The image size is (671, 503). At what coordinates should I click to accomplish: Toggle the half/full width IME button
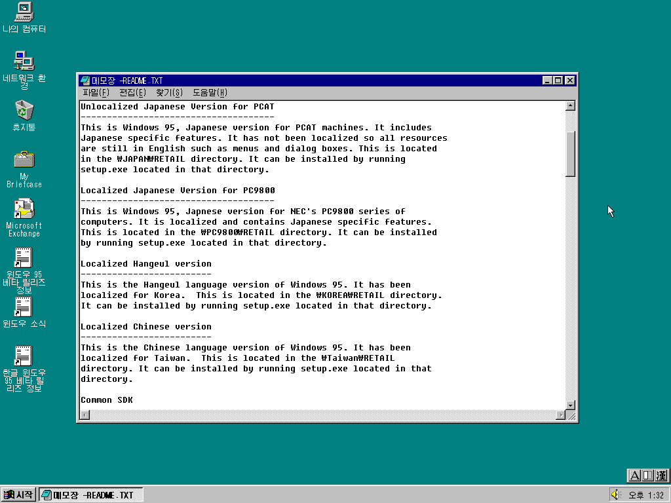648,475
